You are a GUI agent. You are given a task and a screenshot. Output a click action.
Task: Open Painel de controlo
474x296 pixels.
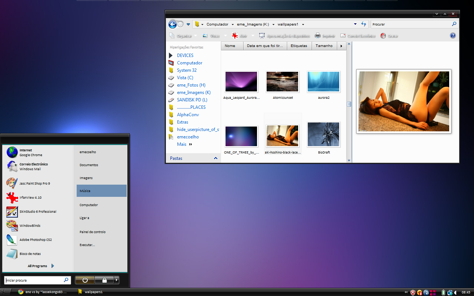(93, 232)
